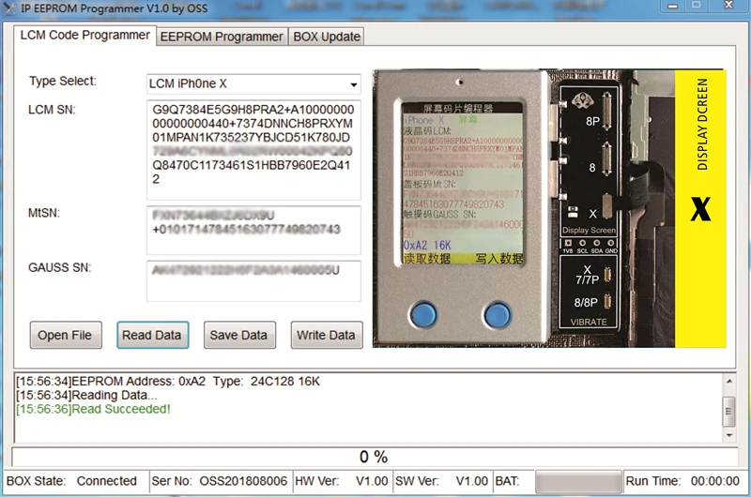Screen dimensions: 751x497
Task: Click the GAUSS SN label
Action: click(59, 267)
